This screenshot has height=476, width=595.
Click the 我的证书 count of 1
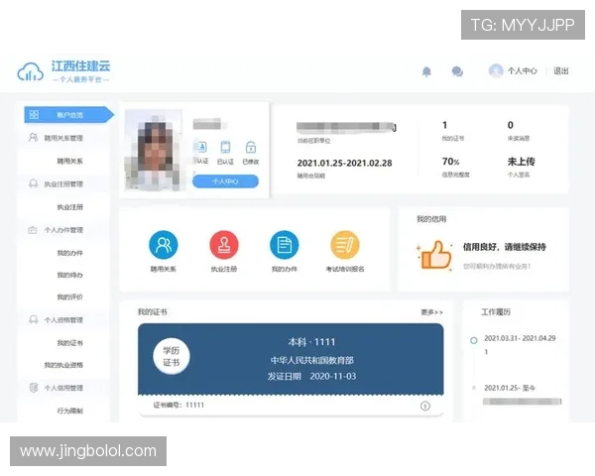pos(444,125)
